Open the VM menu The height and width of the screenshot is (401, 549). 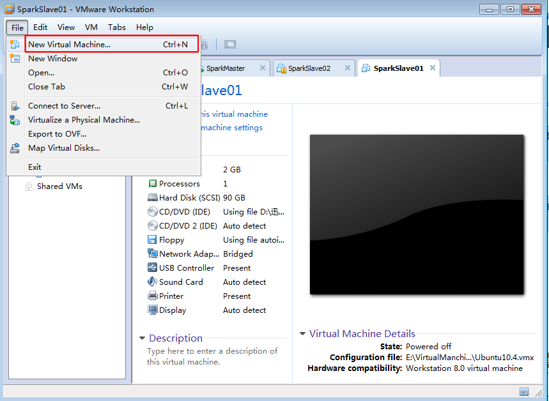pyautogui.click(x=91, y=27)
